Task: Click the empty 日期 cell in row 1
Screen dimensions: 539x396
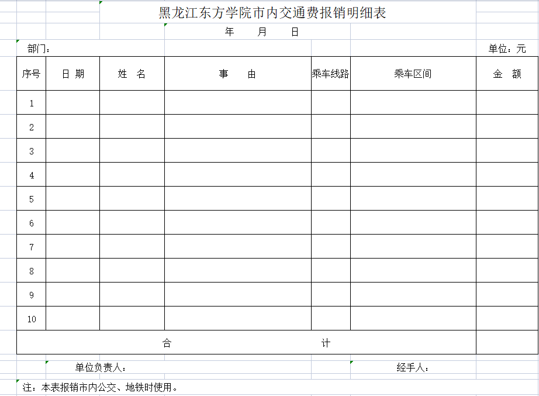Action: (73, 102)
